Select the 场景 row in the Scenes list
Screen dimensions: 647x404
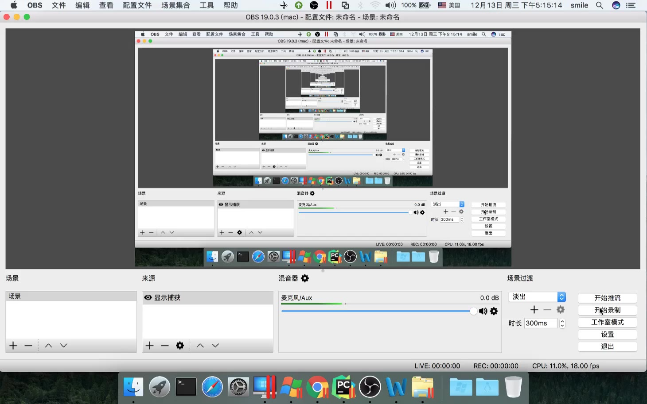click(71, 296)
